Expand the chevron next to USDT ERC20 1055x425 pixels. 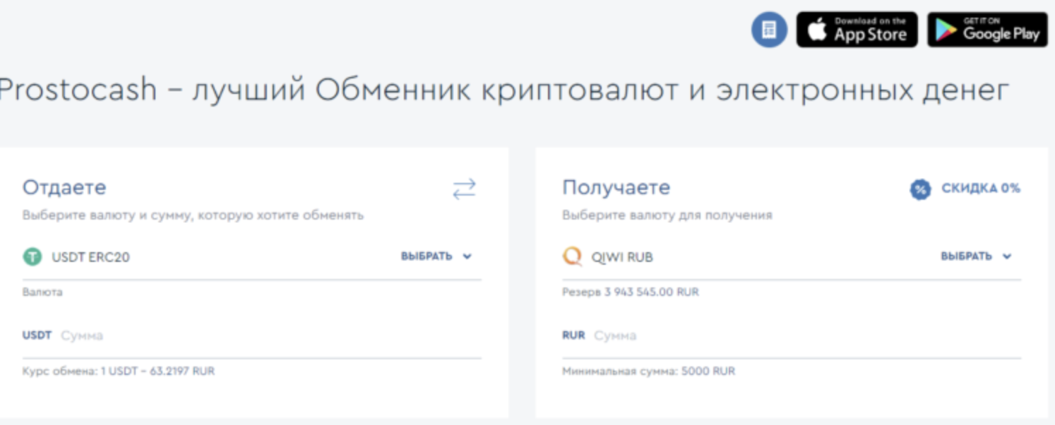pos(467,257)
